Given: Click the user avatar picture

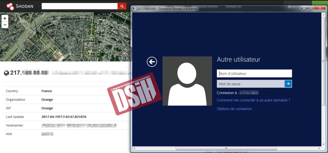Looking at the screenshot, I should pyautogui.click(x=187, y=81).
